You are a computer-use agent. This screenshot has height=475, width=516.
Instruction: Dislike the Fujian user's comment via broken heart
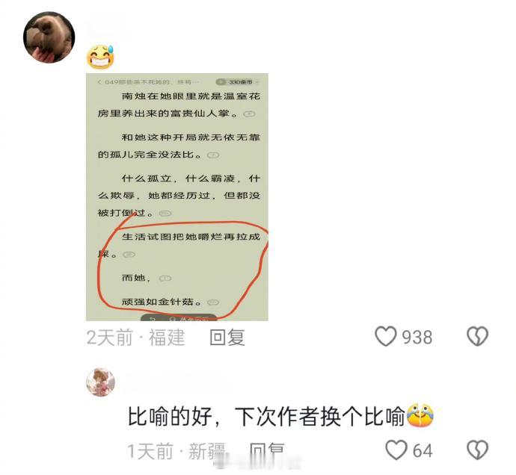(x=477, y=336)
